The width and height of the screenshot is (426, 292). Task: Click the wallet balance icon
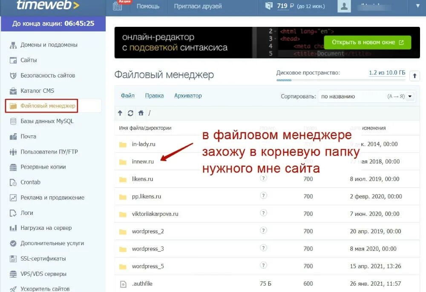pos(269,6)
